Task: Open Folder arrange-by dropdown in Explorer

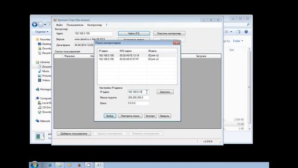Action: pos(238,41)
